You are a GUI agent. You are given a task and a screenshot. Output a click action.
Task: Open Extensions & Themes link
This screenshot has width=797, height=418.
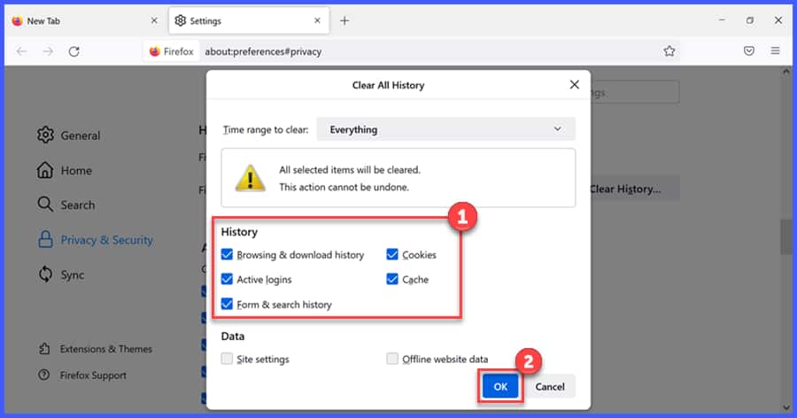(105, 349)
